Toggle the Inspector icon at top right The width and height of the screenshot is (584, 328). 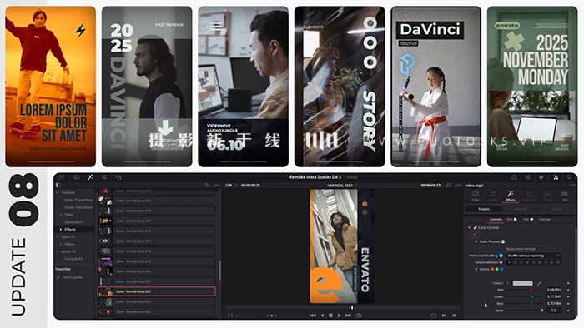(x=556, y=177)
